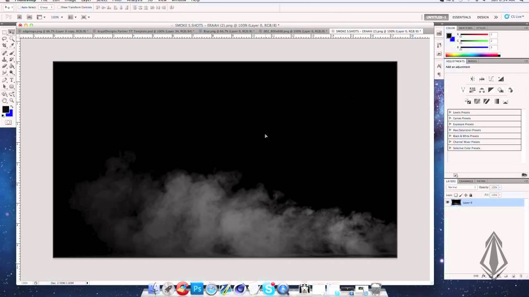Select the Pen tool
Screen dimensions: 529x297
(x=5, y=80)
